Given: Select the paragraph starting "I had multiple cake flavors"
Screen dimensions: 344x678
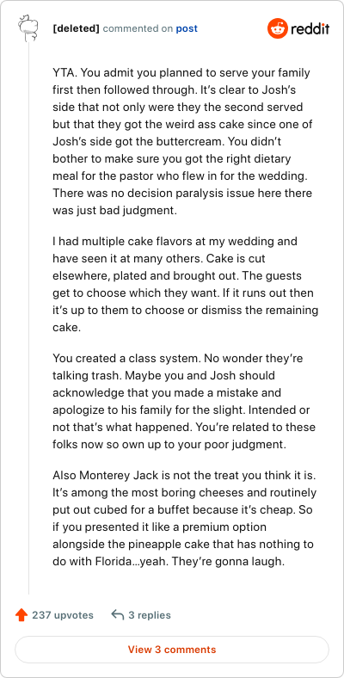Looking at the screenshot, I should (x=186, y=284).
